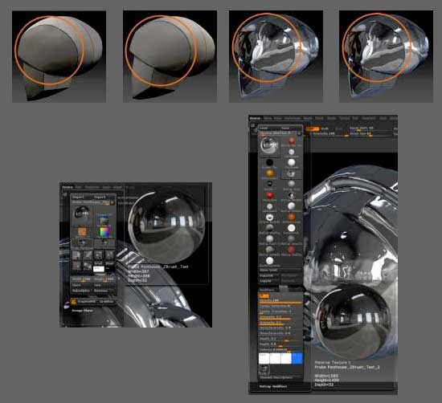Select the large chrome current-material thumbnail
This screenshot has height=403, width=442.
(x=269, y=146)
